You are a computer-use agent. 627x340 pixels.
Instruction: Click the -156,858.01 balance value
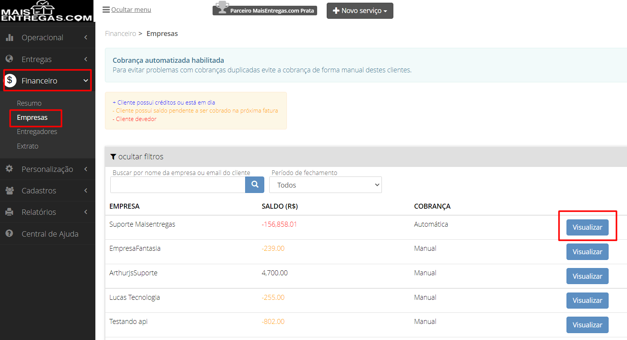pos(279,224)
